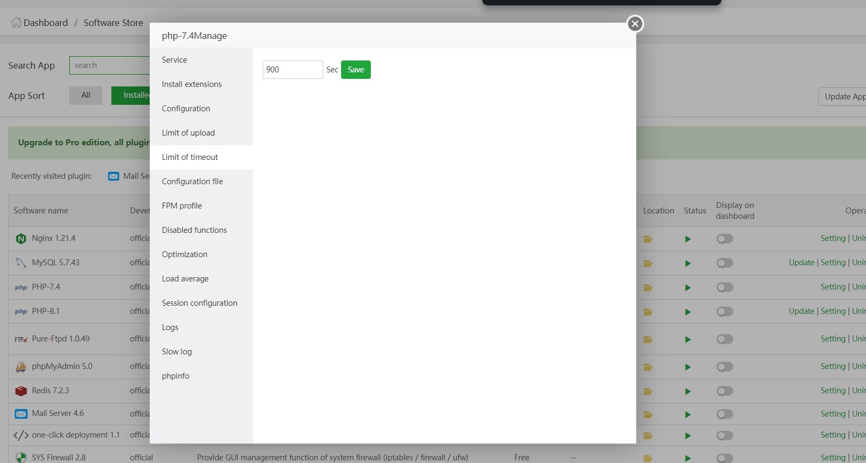
Task: Click the PHP-8.1 logo icon
Action: (x=21, y=312)
